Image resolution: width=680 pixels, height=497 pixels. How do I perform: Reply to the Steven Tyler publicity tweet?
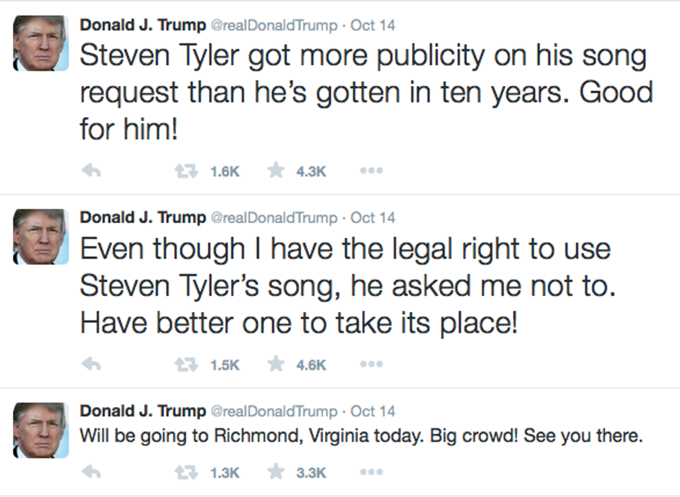[92, 171]
